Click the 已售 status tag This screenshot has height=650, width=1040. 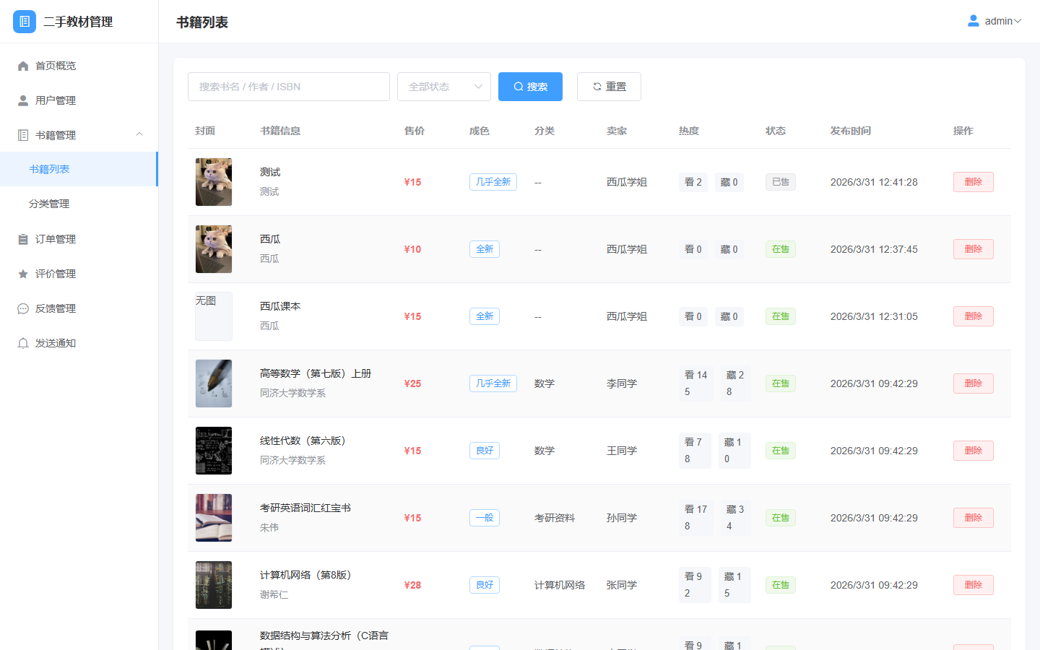[x=781, y=182]
